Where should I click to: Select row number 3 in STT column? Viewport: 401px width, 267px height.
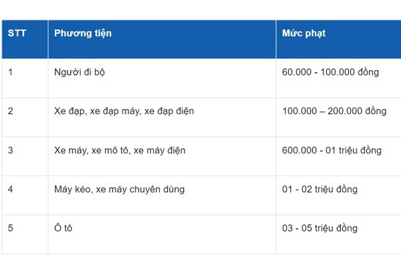coord(11,150)
